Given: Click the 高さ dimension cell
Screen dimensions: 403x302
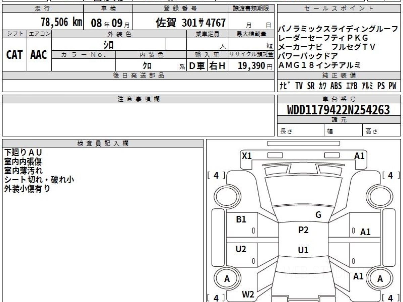Looking at the screenshot, I should 382,130.
